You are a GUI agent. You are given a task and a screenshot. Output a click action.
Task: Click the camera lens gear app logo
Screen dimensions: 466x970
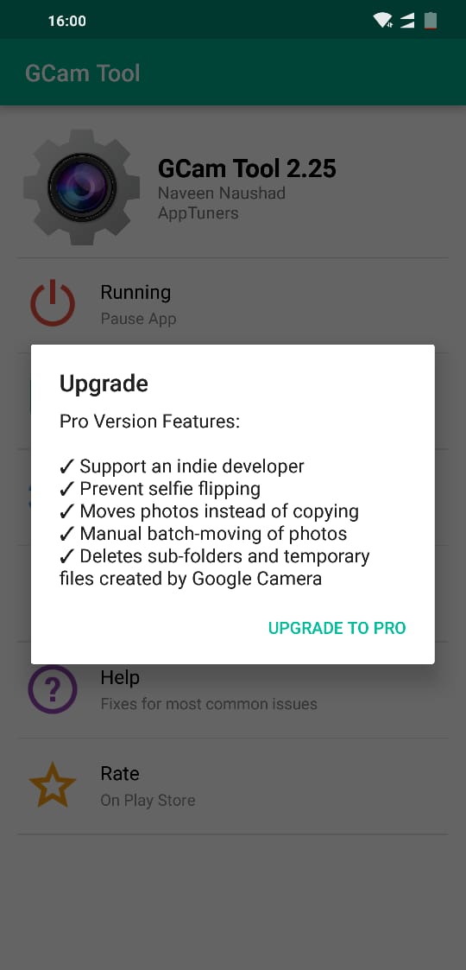(82, 187)
